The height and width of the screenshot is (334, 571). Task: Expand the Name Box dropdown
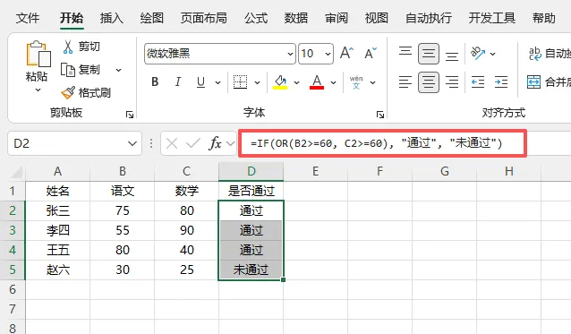click(132, 143)
